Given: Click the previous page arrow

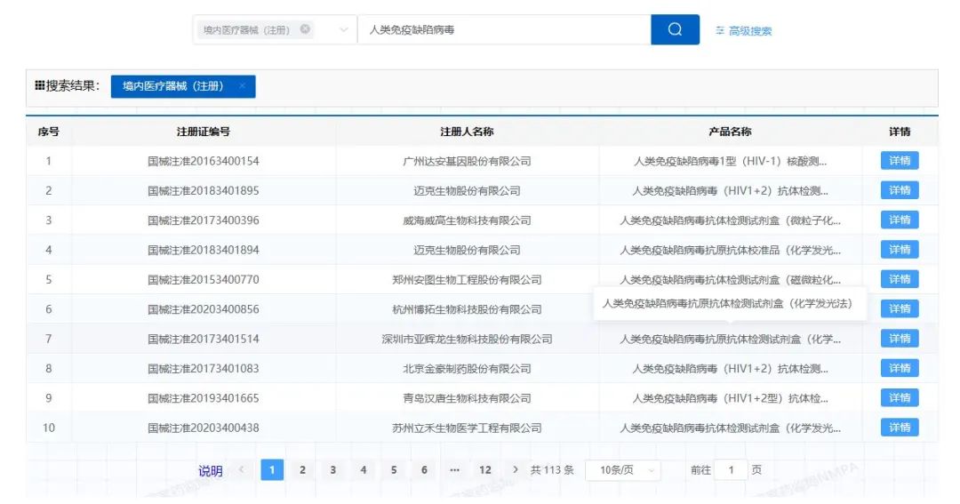Looking at the screenshot, I should (x=241, y=469).
